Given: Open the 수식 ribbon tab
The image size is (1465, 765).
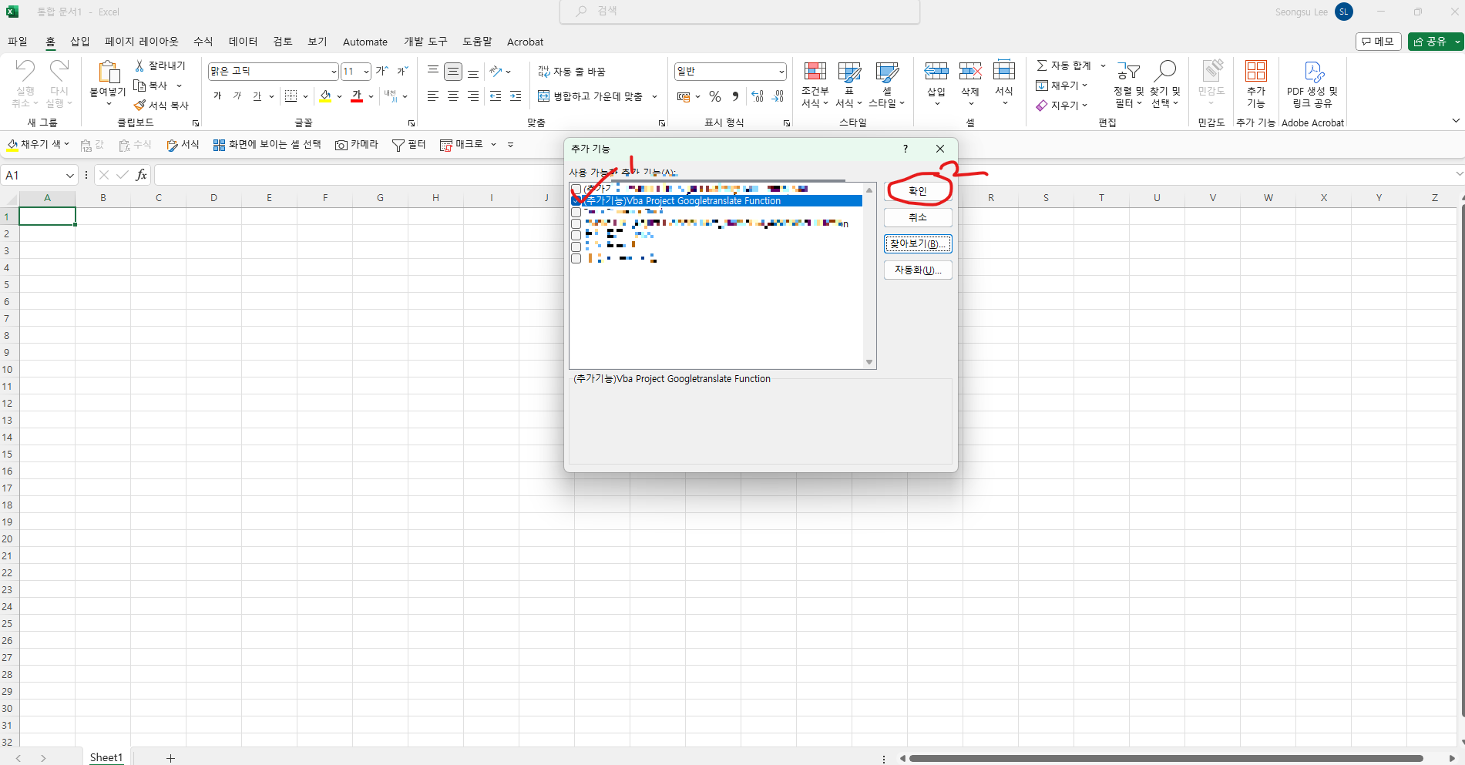Looking at the screenshot, I should point(203,42).
